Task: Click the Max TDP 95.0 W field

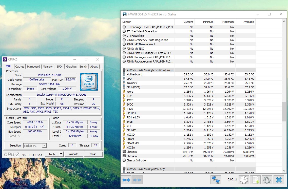Action: click(70, 80)
